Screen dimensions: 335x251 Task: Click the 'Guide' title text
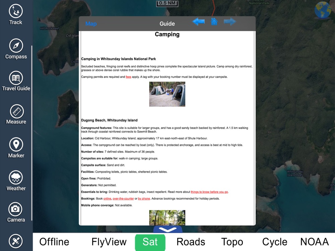167,24
